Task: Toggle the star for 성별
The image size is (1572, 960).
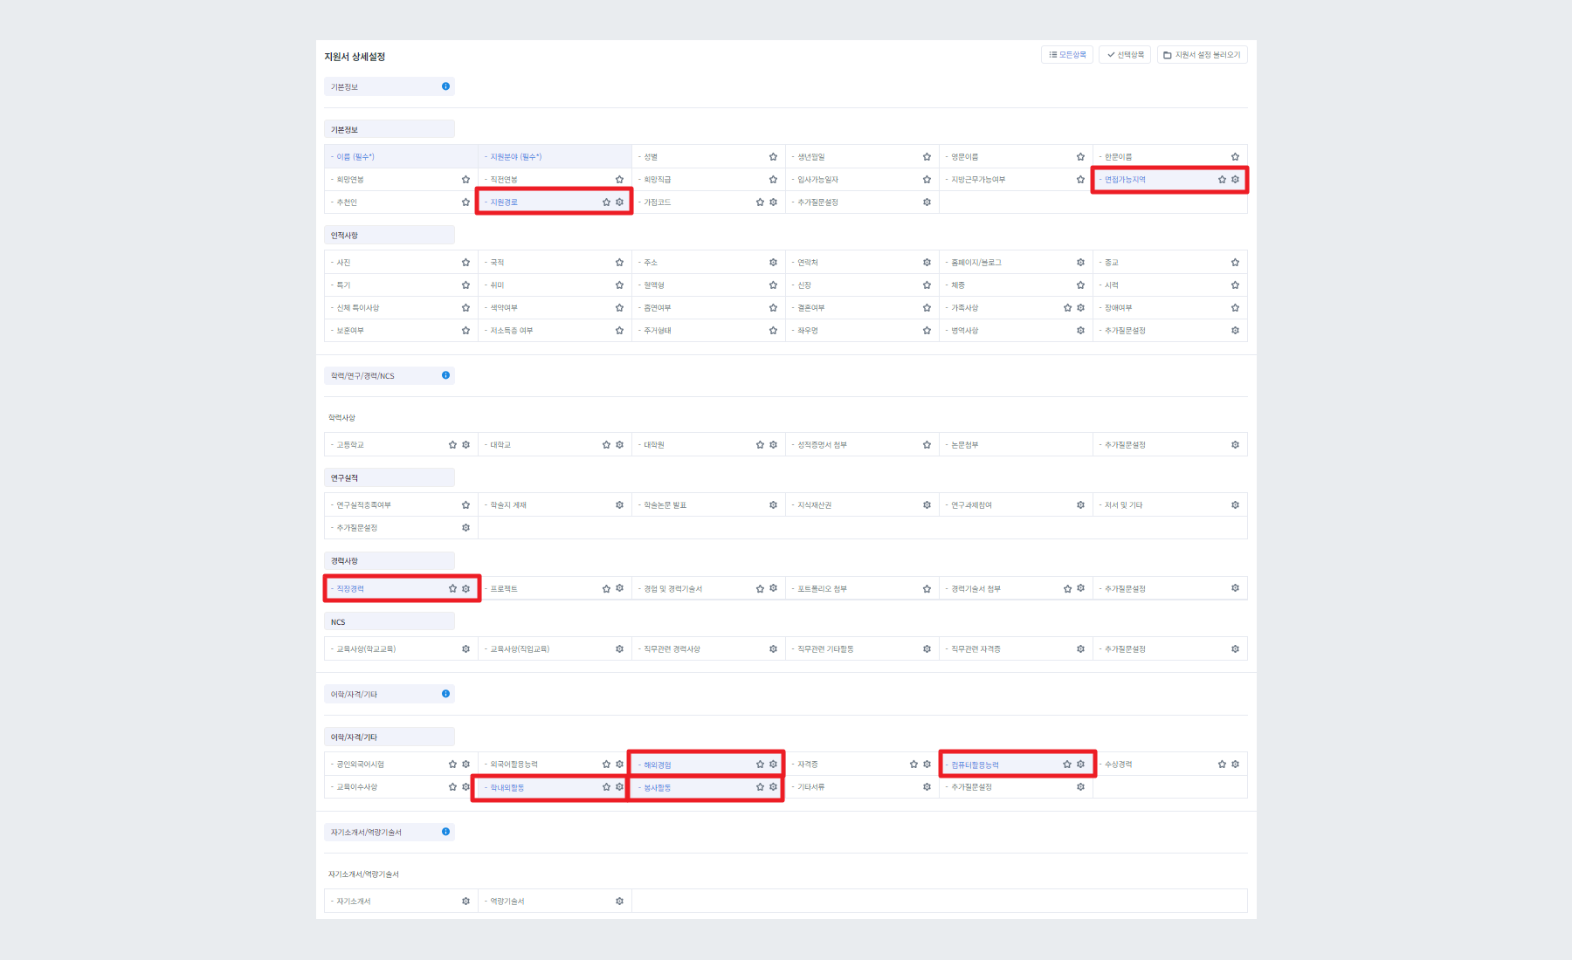Action: pos(773,157)
